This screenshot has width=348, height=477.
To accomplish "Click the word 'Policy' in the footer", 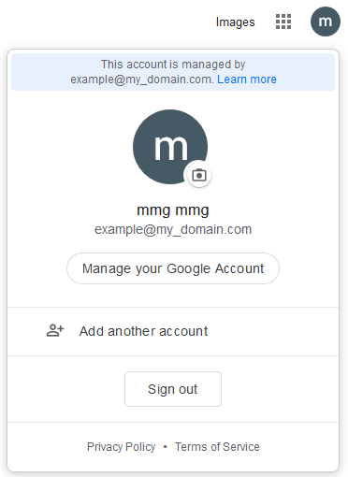I will click(x=140, y=447).
